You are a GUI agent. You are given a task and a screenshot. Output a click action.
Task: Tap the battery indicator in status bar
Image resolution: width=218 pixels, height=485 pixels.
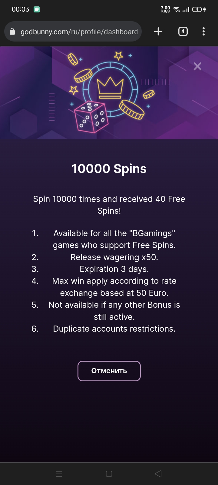click(197, 9)
